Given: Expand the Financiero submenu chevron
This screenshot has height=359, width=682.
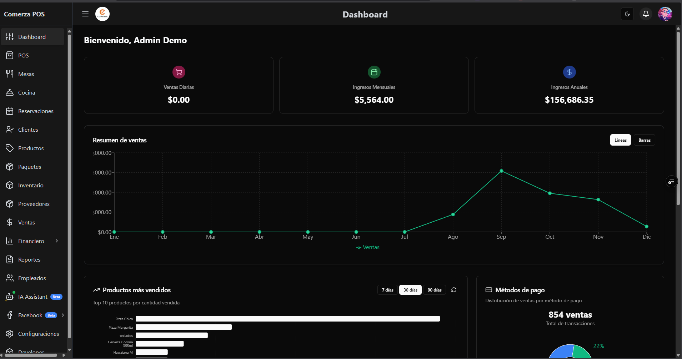Looking at the screenshot, I should point(57,241).
